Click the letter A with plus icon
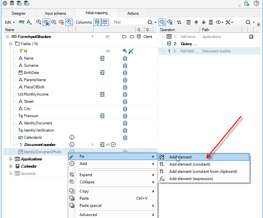263x218 pixels. point(29,22)
